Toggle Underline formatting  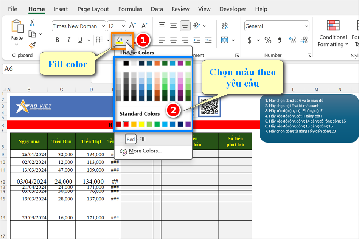click(80, 40)
